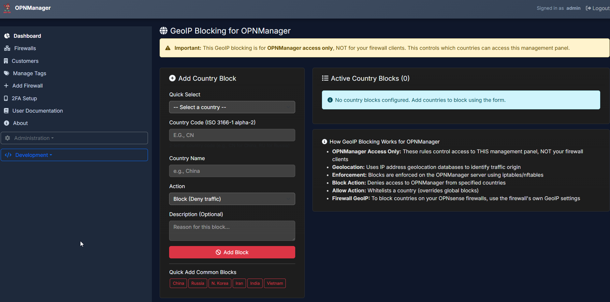Click the About info icon
610x302 pixels.
7,123
